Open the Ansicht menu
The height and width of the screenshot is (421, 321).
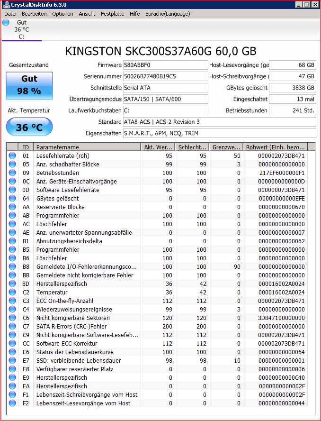tap(87, 14)
